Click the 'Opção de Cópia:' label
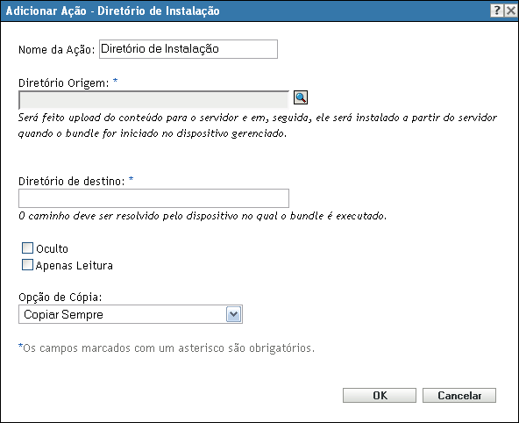The image size is (519, 423). (60, 298)
